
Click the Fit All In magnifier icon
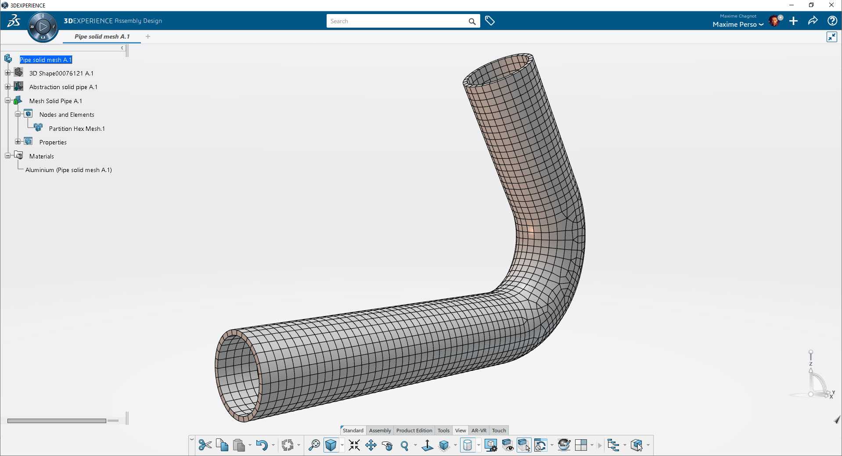[314, 445]
